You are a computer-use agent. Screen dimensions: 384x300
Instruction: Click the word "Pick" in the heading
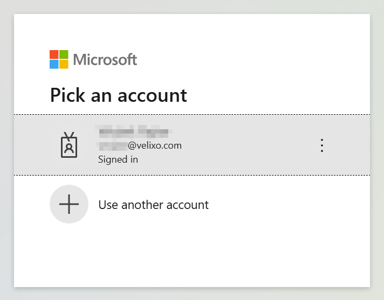click(x=67, y=95)
